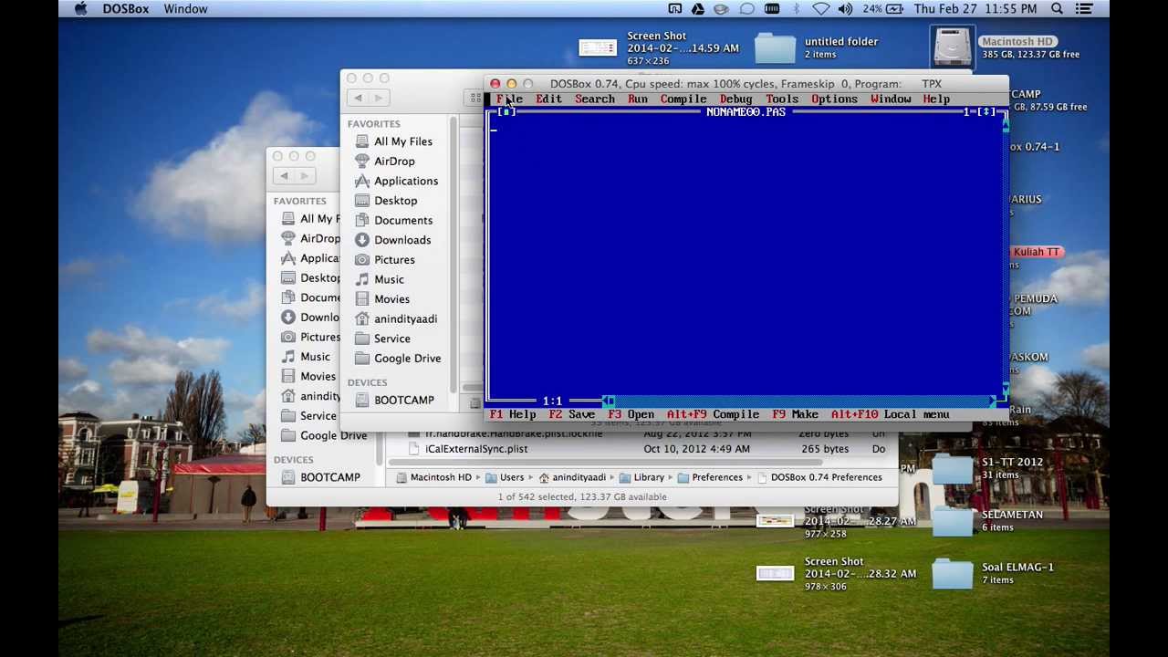Click F3 Open in the status line
This screenshot has width=1168, height=657.
tap(631, 414)
